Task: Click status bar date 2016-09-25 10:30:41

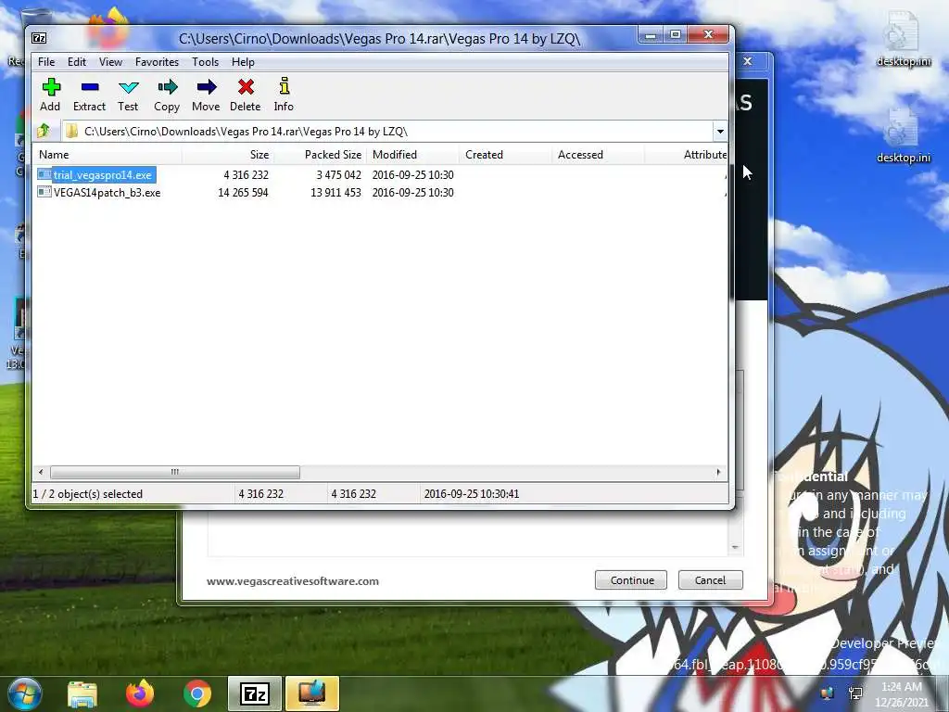Action: tap(472, 494)
